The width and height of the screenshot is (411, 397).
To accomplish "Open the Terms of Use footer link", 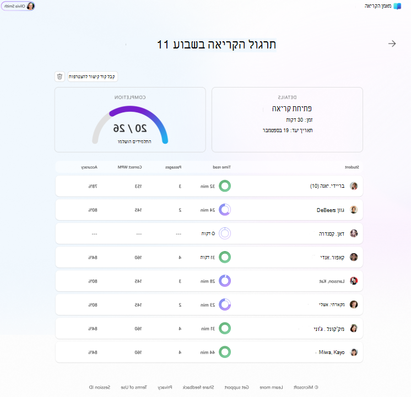I will tap(134, 387).
